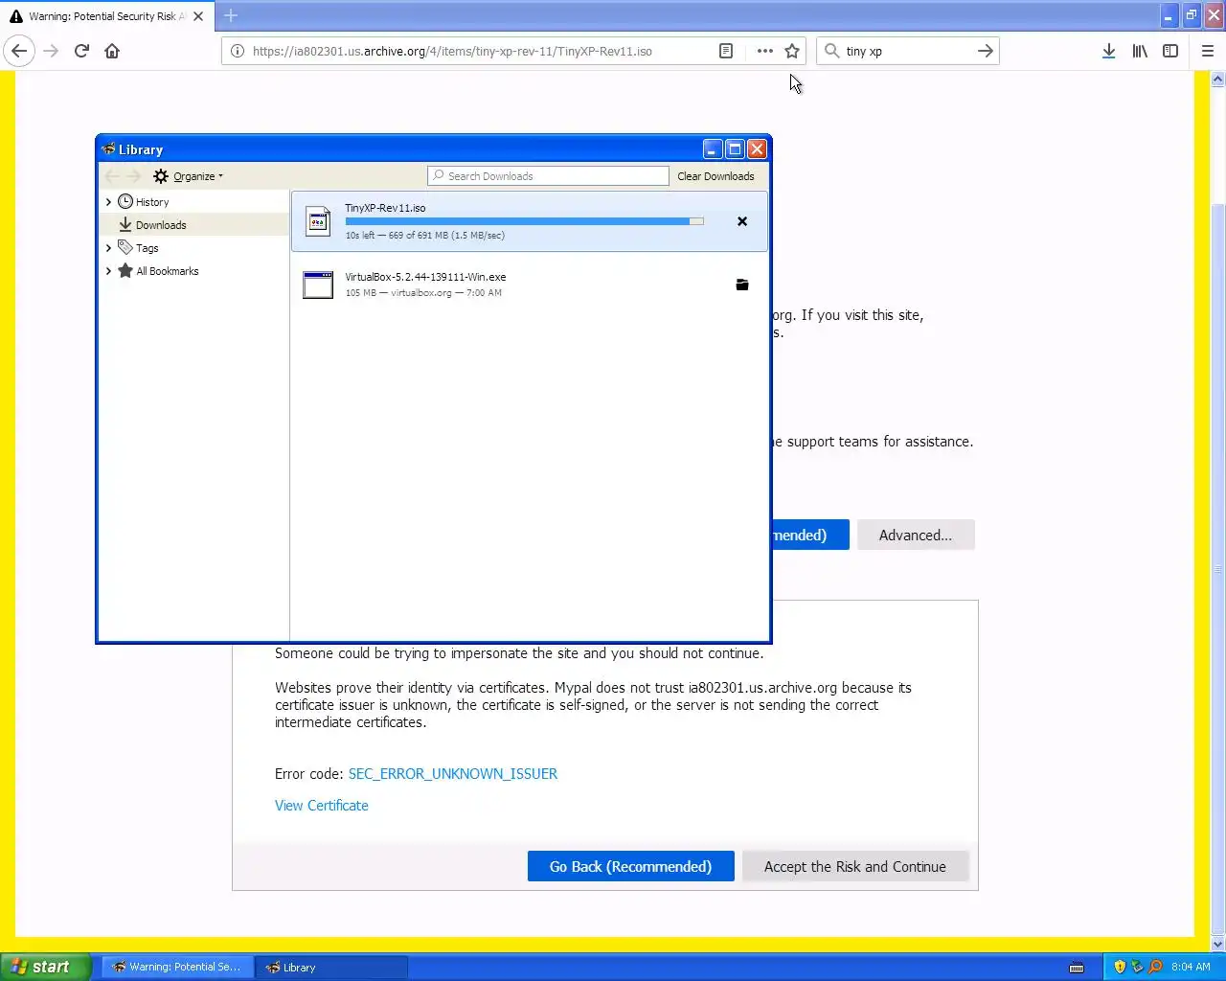Toggle reader view in address bar
This screenshot has height=981, width=1226.
726,51
